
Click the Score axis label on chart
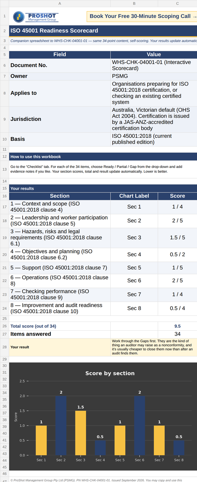coord(16,417)
